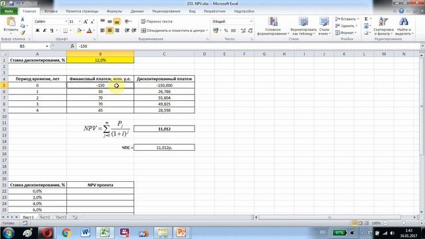Open the fill color dropdown arrow
This screenshot has width=425, height=239.
84,31
